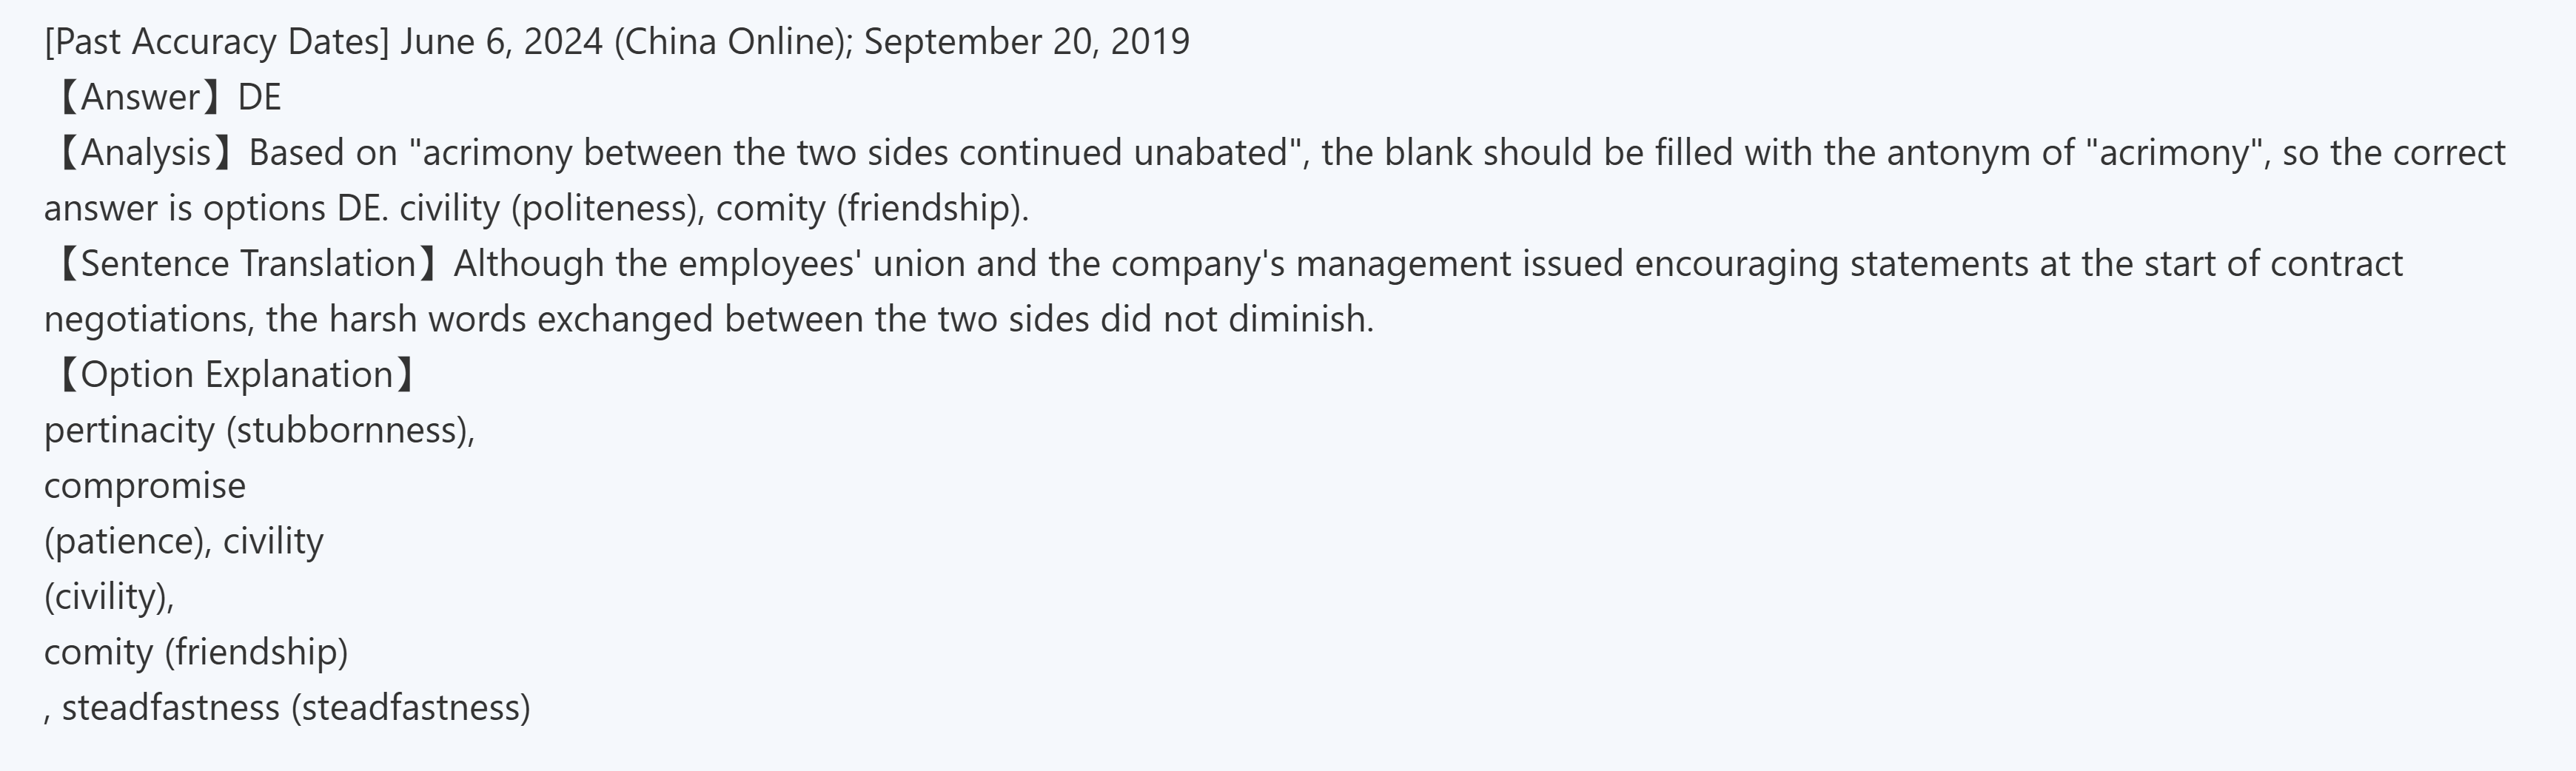Click the date "September 20, 2019"

(1026, 42)
